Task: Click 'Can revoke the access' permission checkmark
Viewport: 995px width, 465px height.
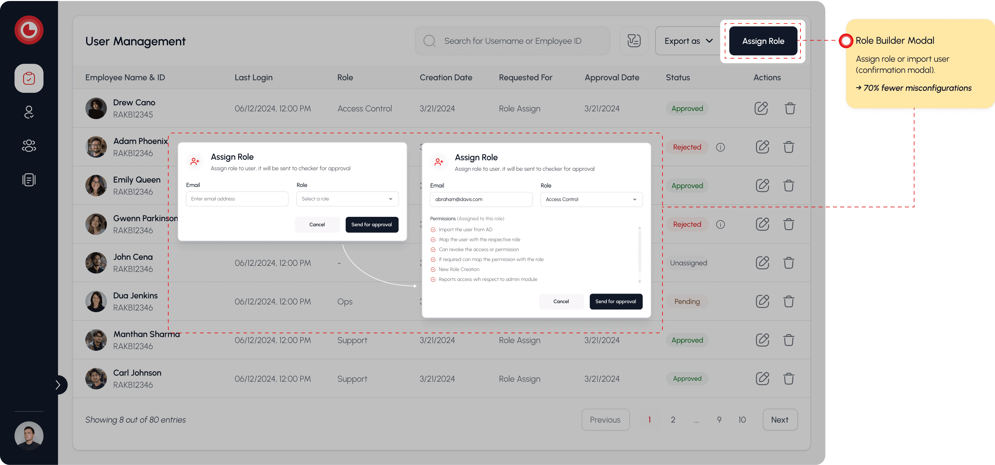Action: click(433, 250)
